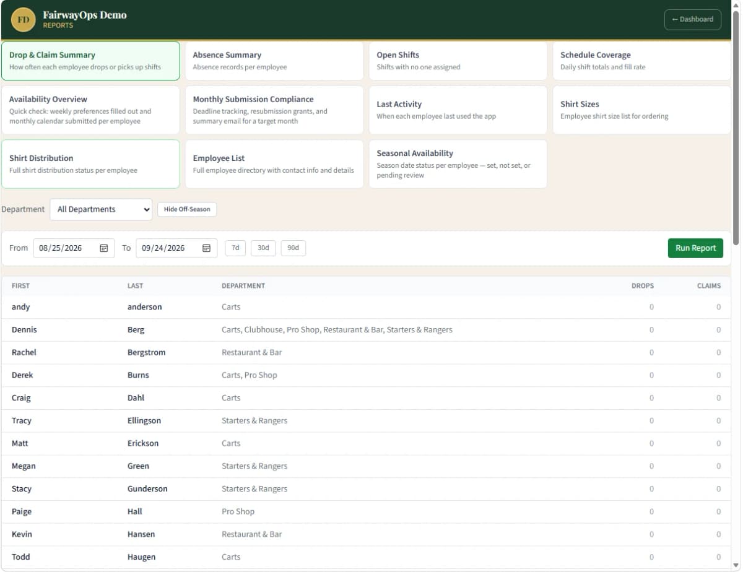This screenshot has height=572, width=743.
Task: Click Tracy Ellingson's Starters & Rangers cell
Action: tap(254, 420)
